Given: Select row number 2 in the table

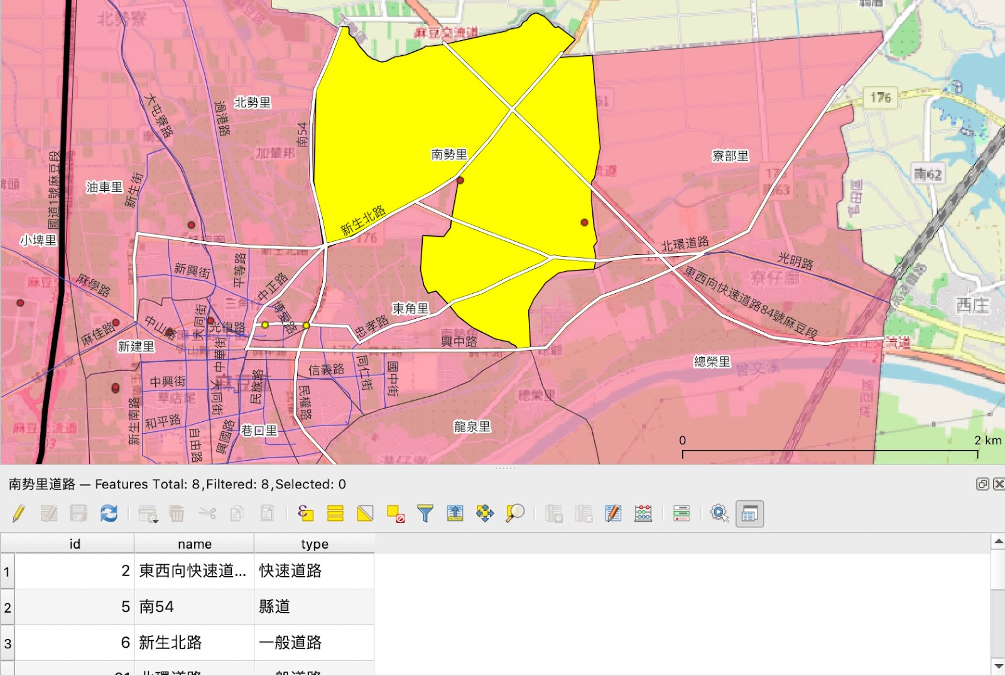Looking at the screenshot, I should [x=7, y=607].
